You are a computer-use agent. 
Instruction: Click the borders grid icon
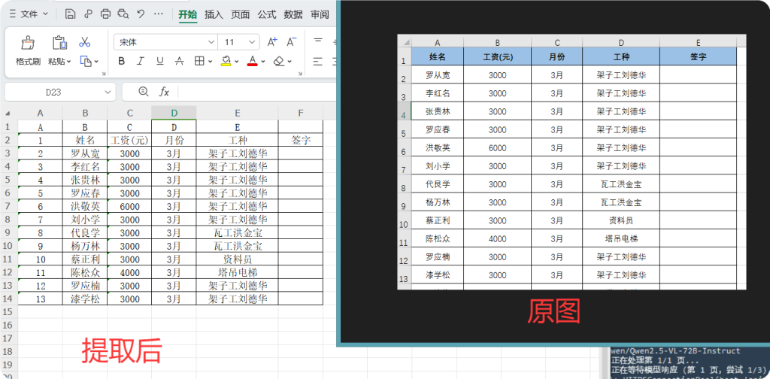(x=199, y=62)
